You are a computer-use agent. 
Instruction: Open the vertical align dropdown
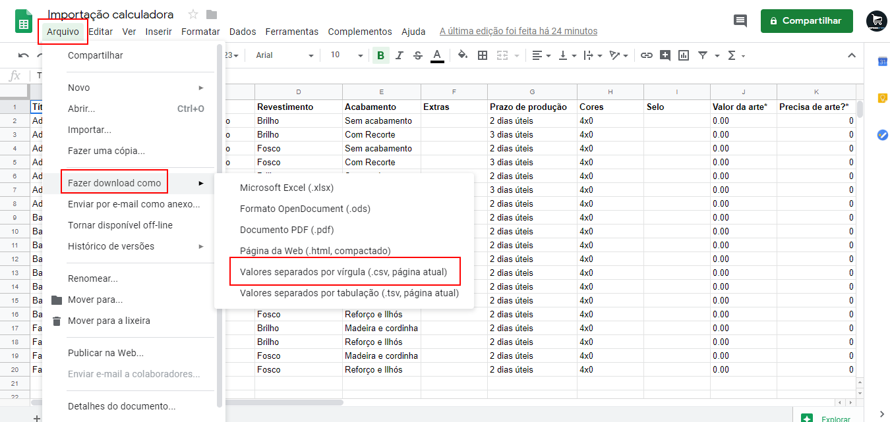pos(568,55)
